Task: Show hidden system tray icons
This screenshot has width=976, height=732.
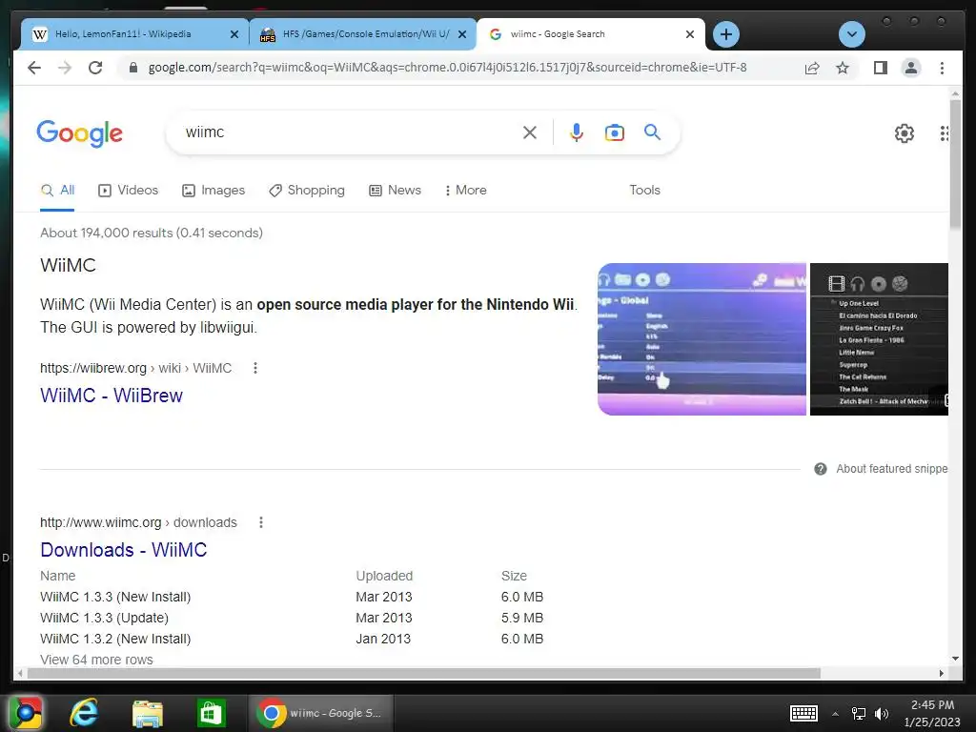Action: coord(835,714)
